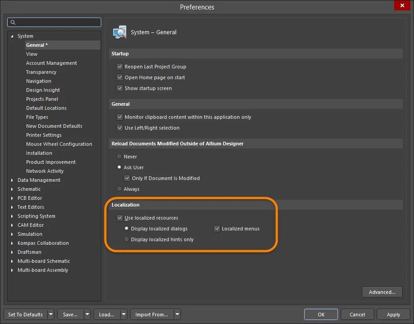Open the Default Locations page
This screenshot has width=414, height=324.
[46, 108]
